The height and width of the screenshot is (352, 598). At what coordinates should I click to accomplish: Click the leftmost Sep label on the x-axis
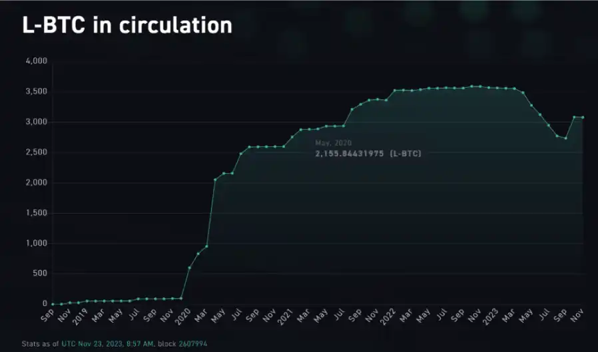click(x=47, y=315)
